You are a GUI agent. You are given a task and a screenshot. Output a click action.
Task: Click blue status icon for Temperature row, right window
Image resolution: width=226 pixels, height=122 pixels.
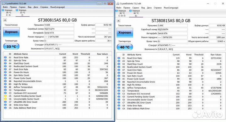click(119, 91)
